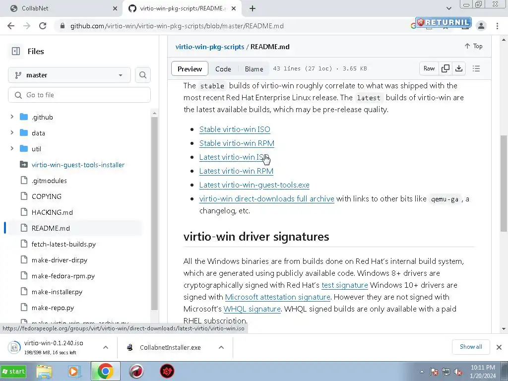Click the file tree scrollbar

(155, 212)
